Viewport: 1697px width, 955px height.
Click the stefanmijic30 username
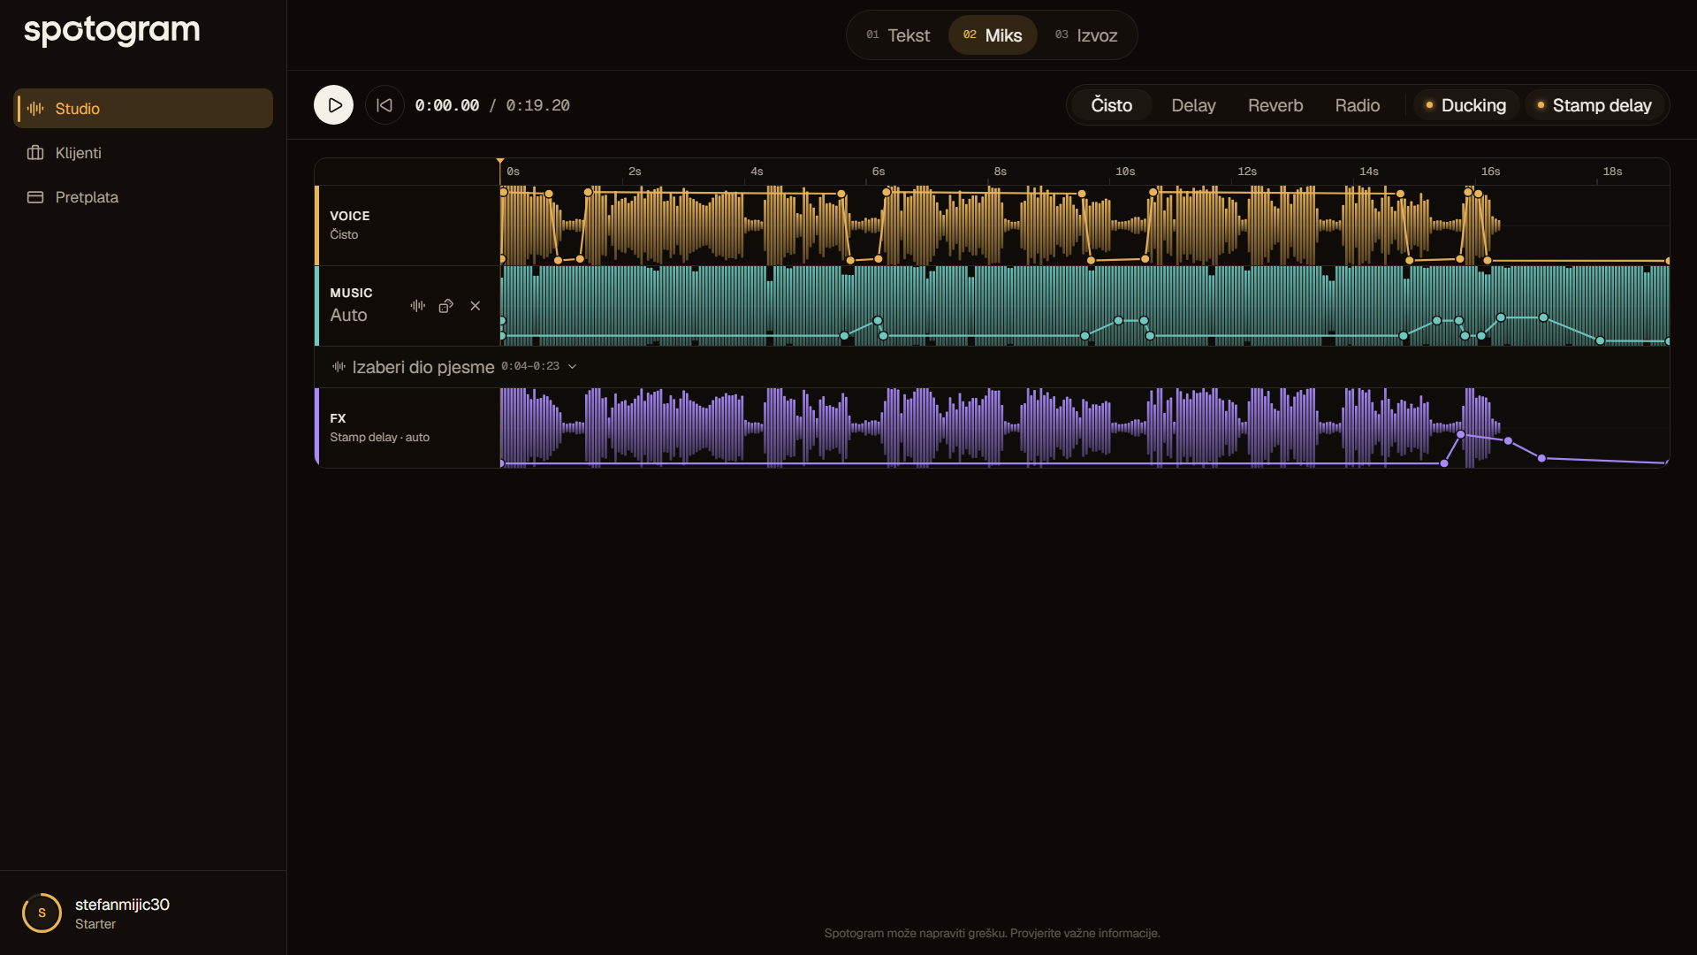tap(122, 905)
